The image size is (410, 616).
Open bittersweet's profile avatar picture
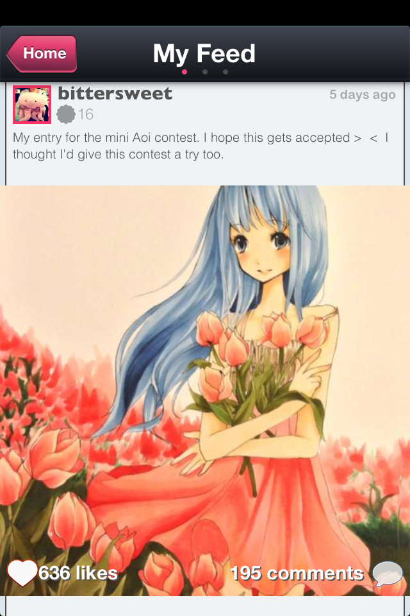(x=32, y=105)
